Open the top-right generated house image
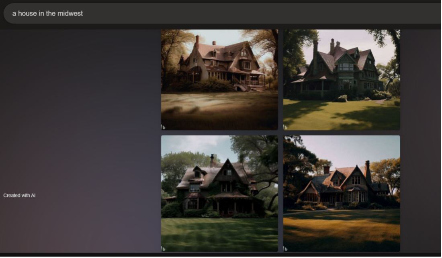The height and width of the screenshot is (258, 442). [342, 79]
